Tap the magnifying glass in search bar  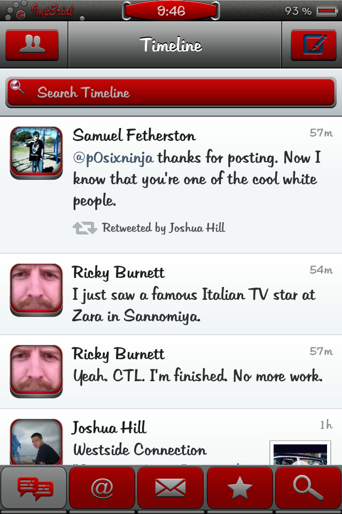(x=18, y=87)
